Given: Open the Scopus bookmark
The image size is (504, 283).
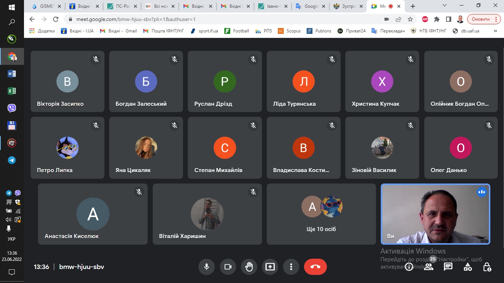Looking at the screenshot, I should click(290, 31).
